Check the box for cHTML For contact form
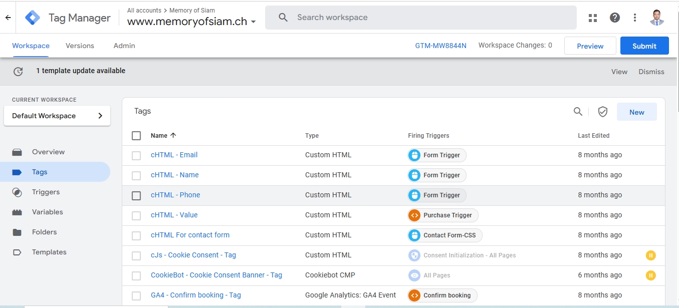Screen dimensions: 679x308 (x=136, y=236)
